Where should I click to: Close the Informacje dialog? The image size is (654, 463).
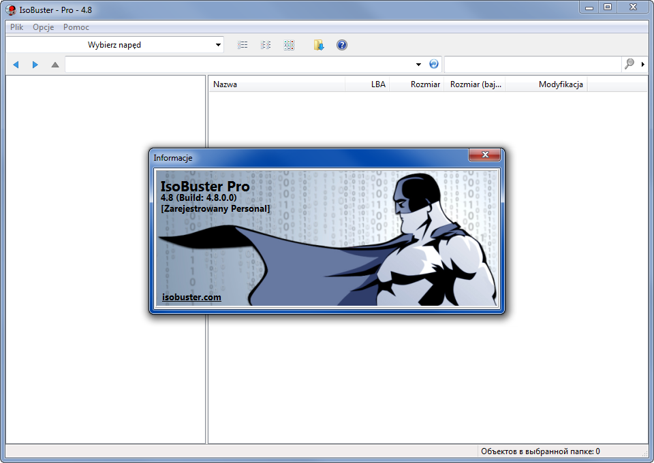tap(484, 155)
